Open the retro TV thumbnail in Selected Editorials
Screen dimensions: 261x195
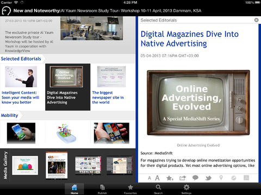pos(66,76)
